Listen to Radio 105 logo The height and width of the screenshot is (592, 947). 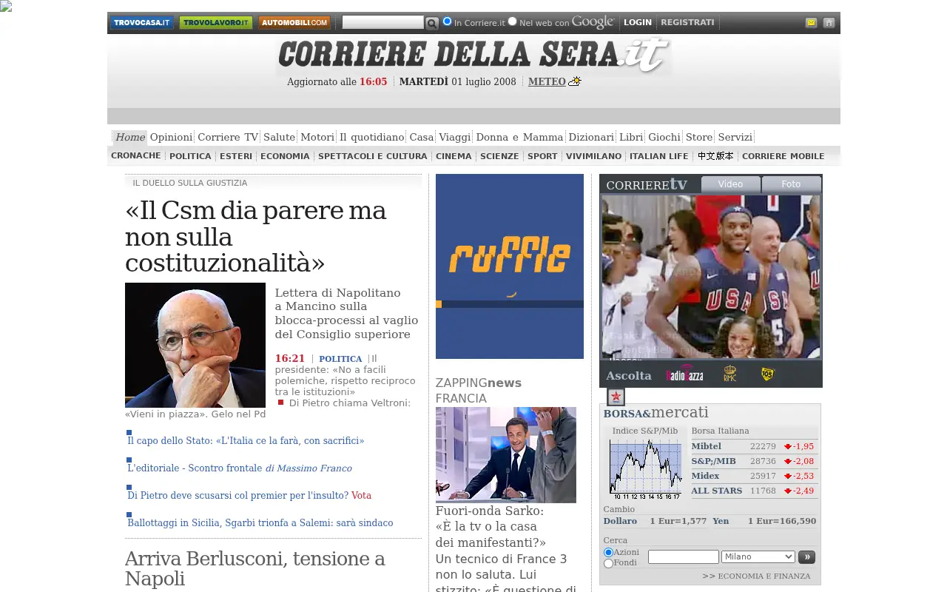point(767,374)
